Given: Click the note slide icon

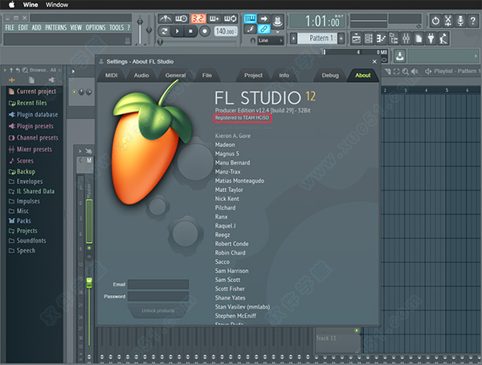Looking at the screenshot, I should click(250, 29).
